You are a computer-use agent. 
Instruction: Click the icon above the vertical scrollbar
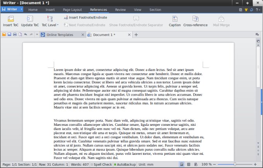[258, 41]
